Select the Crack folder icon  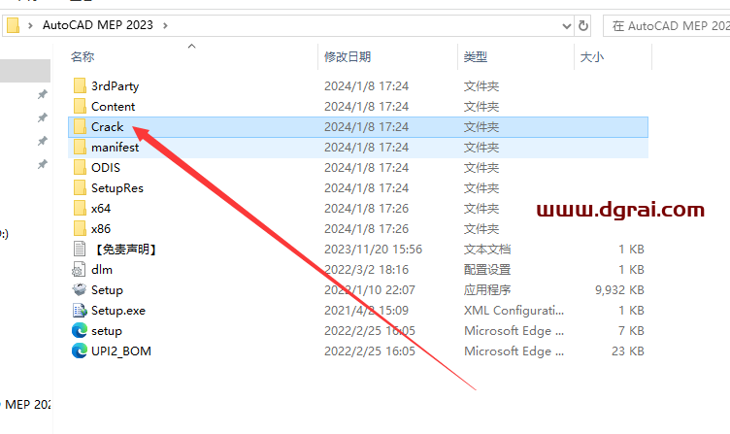(x=80, y=127)
